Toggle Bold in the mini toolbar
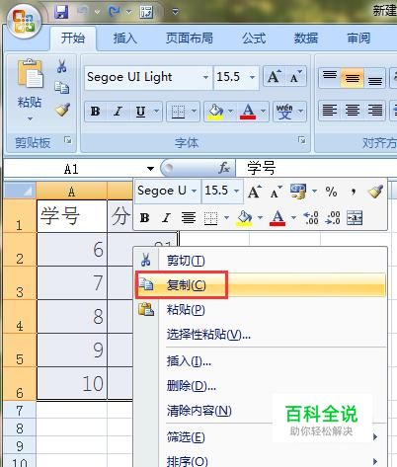The height and width of the screenshot is (467, 397). pos(145,218)
